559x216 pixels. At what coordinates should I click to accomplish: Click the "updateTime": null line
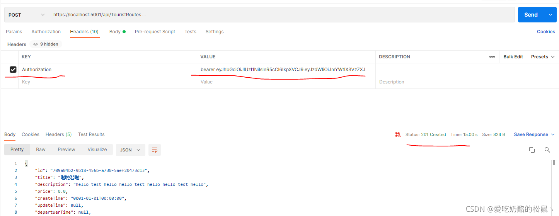point(59,205)
